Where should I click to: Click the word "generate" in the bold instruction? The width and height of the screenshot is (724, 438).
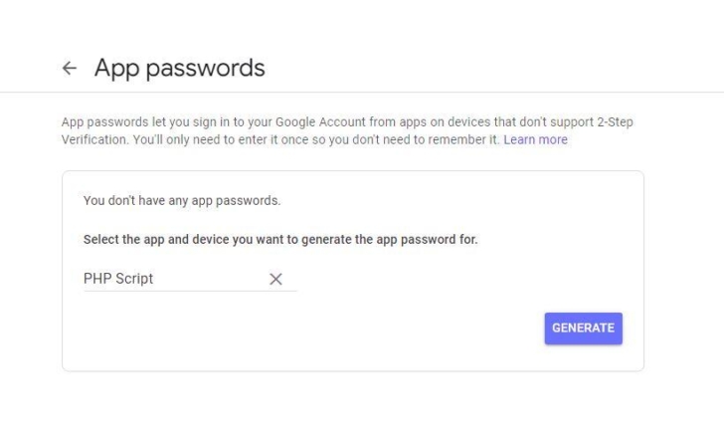(350, 240)
